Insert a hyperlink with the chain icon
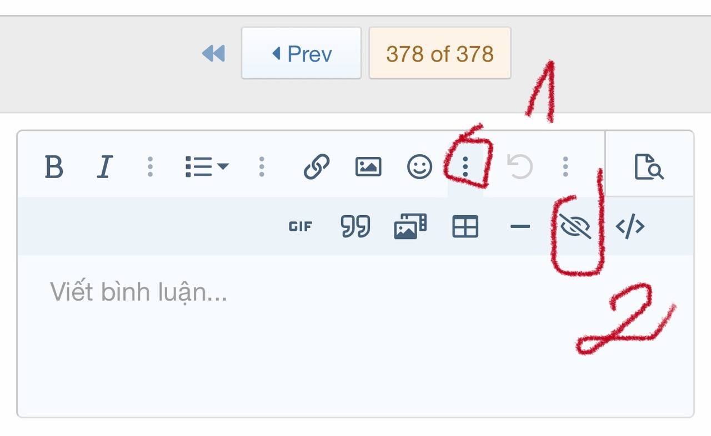This screenshot has width=711, height=436. coord(317,166)
